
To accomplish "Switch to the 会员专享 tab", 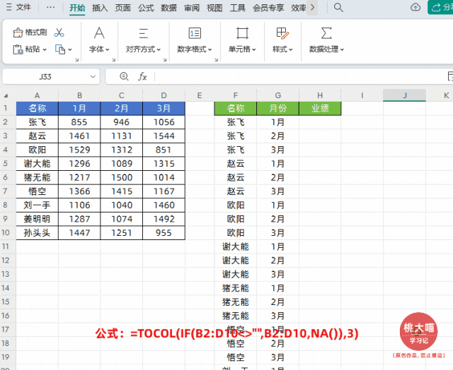I will (268, 8).
